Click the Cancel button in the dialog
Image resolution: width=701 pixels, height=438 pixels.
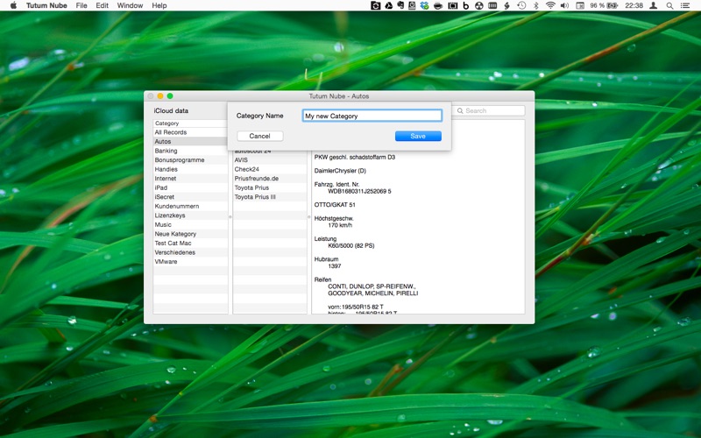pyautogui.click(x=259, y=136)
